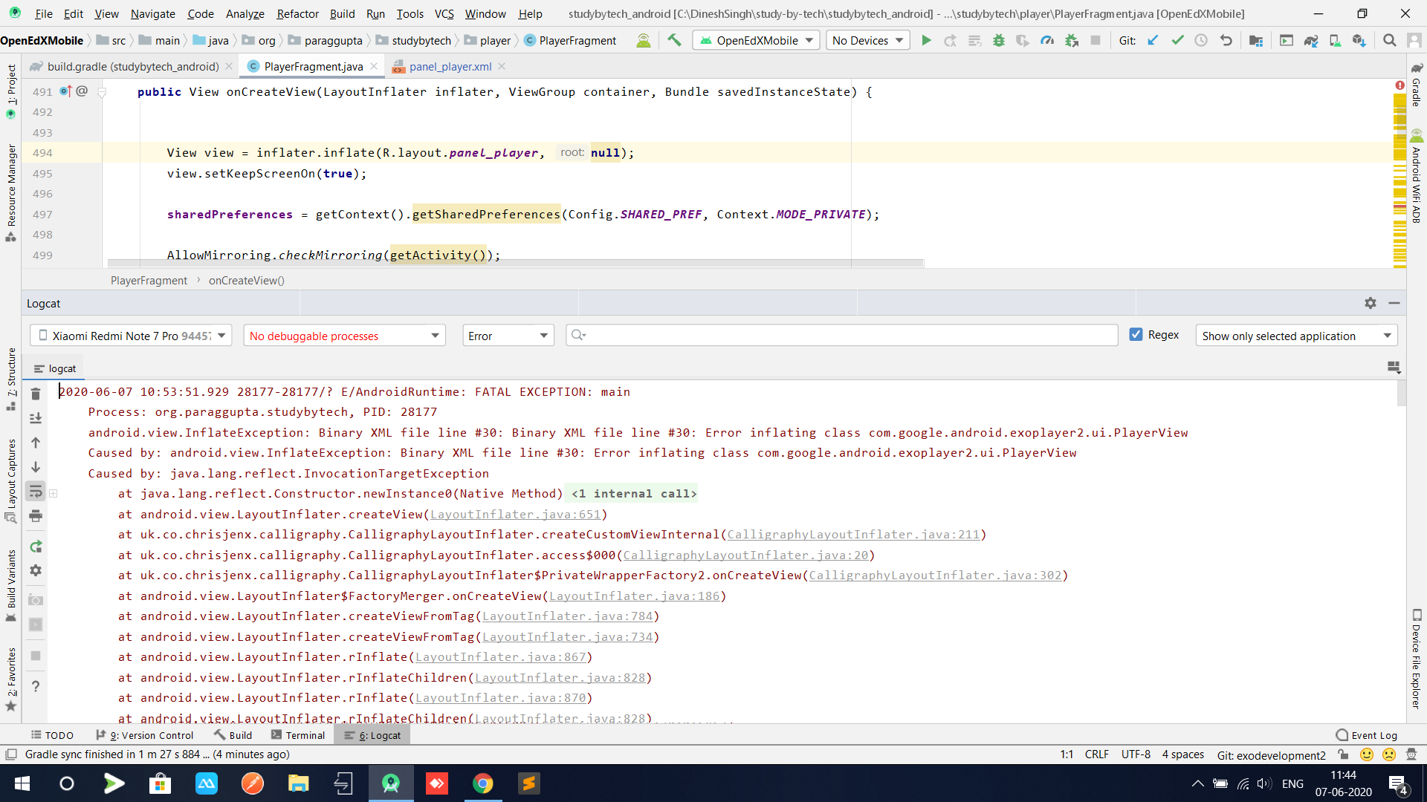Open the Search Everywhere magnifier
The width and height of the screenshot is (1427, 802).
[x=1389, y=41]
